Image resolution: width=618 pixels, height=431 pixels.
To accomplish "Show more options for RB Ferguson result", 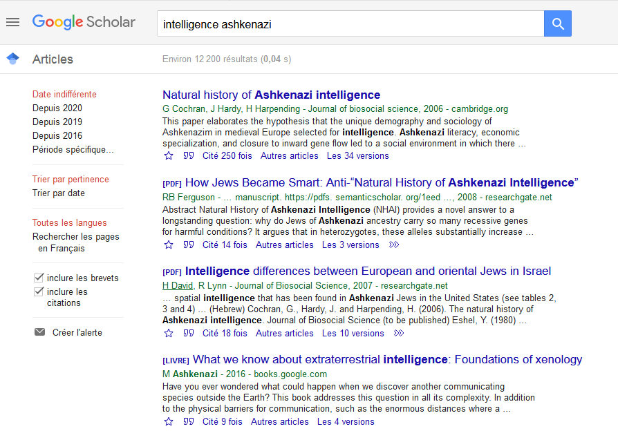I will click(x=394, y=245).
